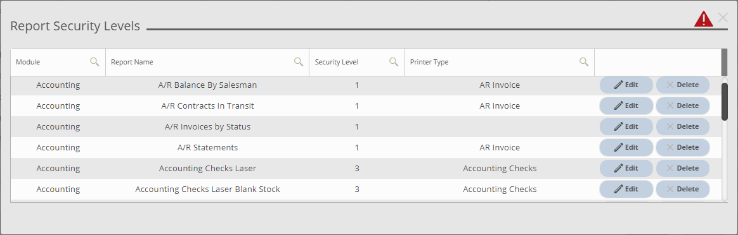Select the 'Accounting Checks Laser' report name
This screenshot has width=738, height=235.
point(207,168)
